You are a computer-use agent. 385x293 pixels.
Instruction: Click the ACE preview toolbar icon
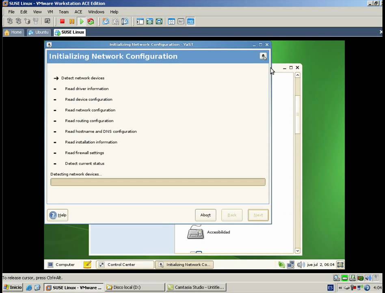[47, 22]
